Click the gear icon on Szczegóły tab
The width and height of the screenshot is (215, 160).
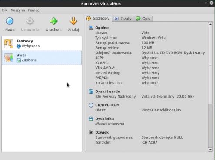pos(89,18)
